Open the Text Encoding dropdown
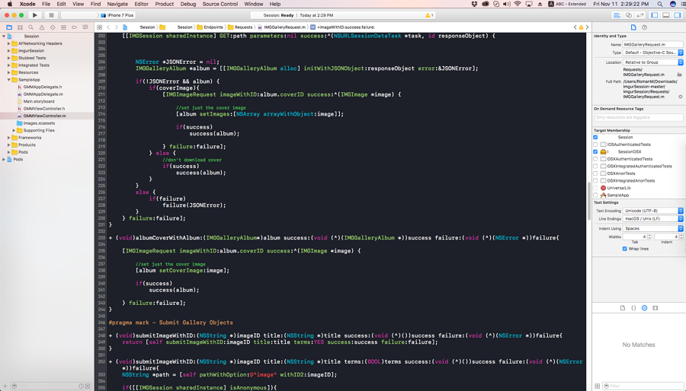The image size is (686, 391). pyautogui.click(x=652, y=211)
